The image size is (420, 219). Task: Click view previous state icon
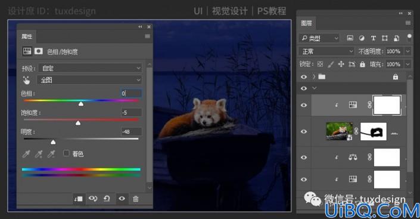tap(93, 199)
